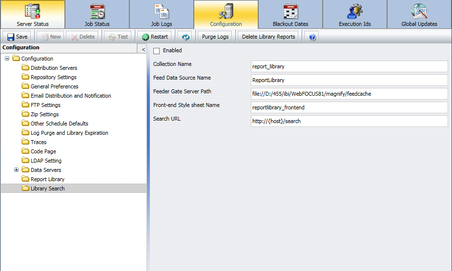Click the refresh arrows icon
452x271 pixels.
pos(185,37)
